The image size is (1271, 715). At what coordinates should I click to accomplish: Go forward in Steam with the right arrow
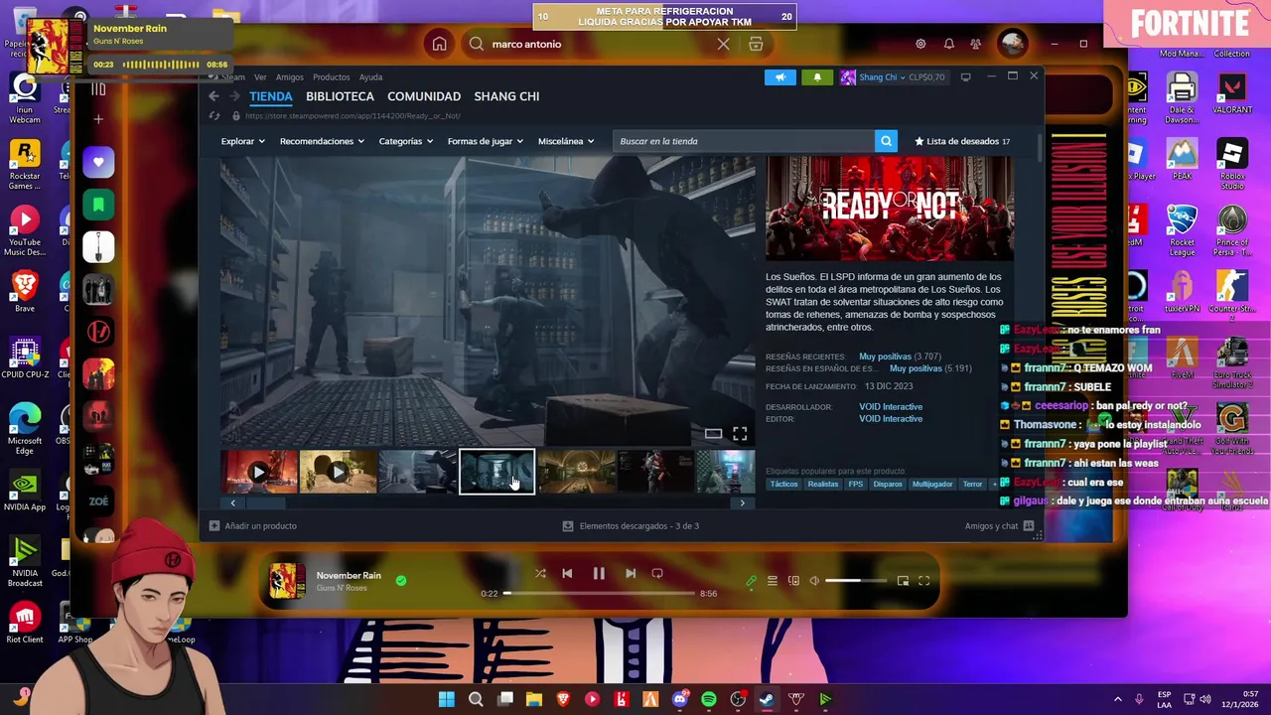tap(234, 96)
